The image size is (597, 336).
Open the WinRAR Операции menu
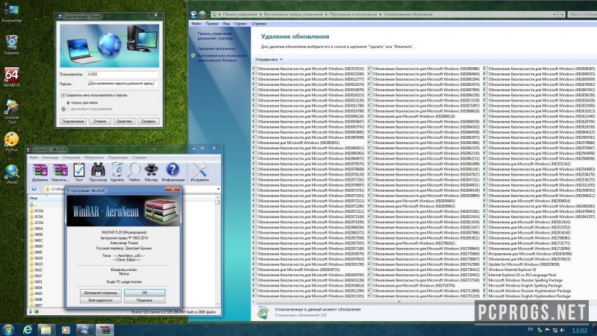point(71,158)
